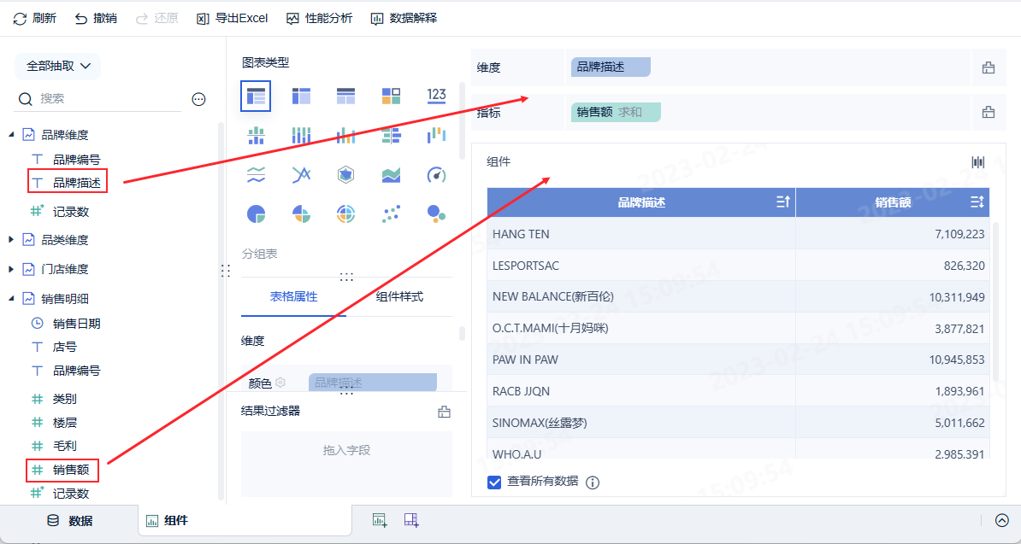This screenshot has width=1021, height=544.
Task: Select the detail table chart type
Action: pos(345,97)
